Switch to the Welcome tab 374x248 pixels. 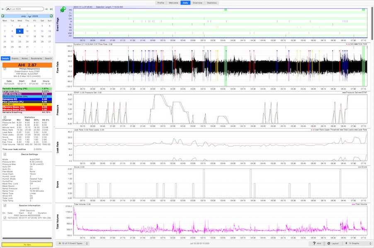coord(173,3)
